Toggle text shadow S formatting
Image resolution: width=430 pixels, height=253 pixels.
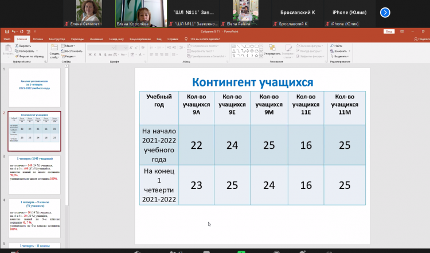click(105, 54)
